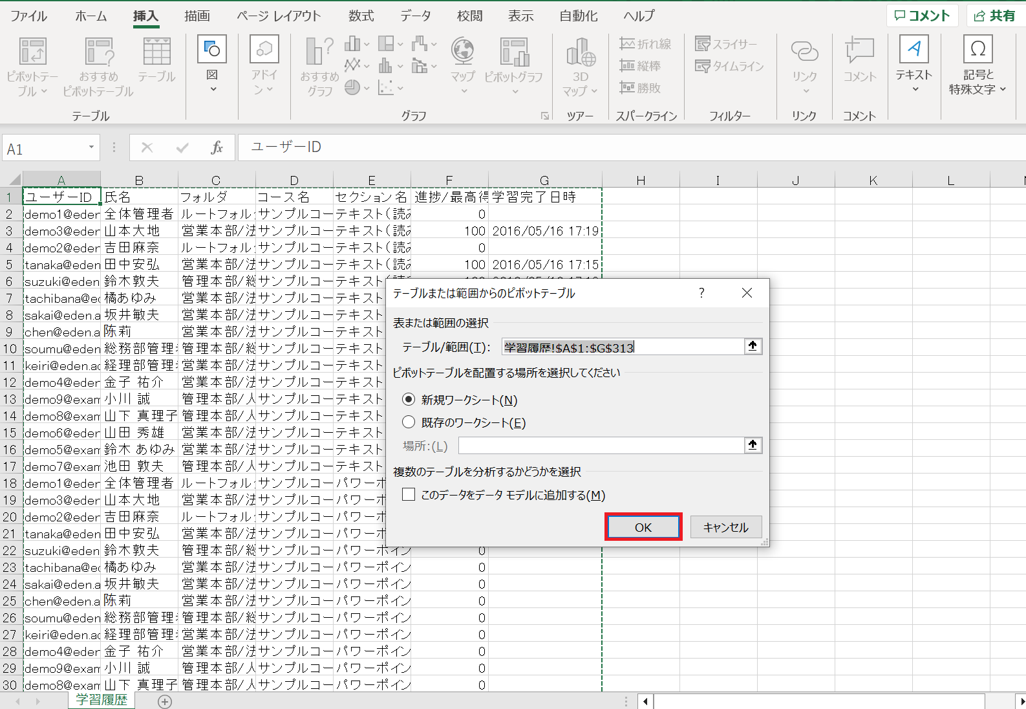The height and width of the screenshot is (709, 1026).
Task: Open the Charts group dialog launcher
Action: click(545, 116)
